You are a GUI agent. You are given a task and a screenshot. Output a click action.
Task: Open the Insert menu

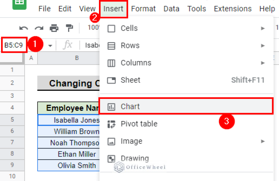[x=113, y=8]
